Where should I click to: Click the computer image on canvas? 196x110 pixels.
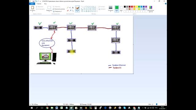[x=47, y=58]
